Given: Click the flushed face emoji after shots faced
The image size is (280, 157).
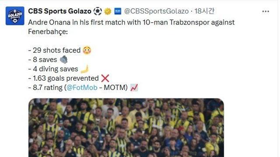Looking at the screenshot, I should click(87, 51).
